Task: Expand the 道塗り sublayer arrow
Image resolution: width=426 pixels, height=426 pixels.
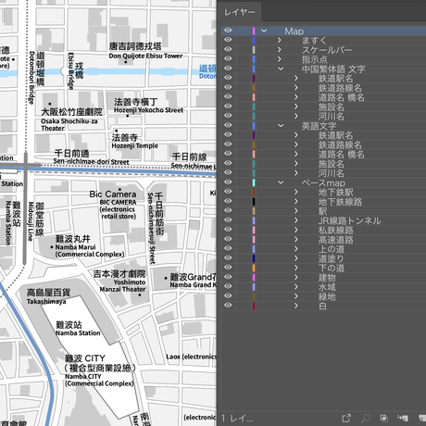Action: click(296, 258)
